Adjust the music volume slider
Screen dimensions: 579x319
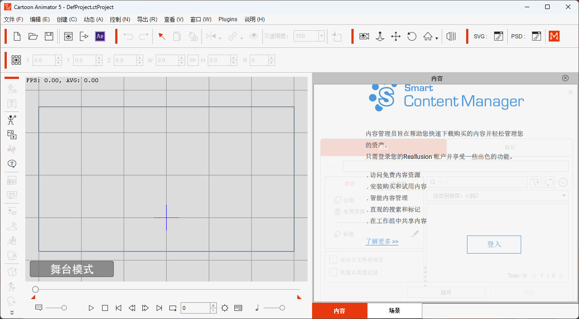282,308
